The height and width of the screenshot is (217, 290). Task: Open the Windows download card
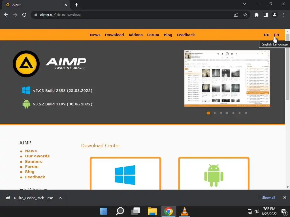click(125, 173)
